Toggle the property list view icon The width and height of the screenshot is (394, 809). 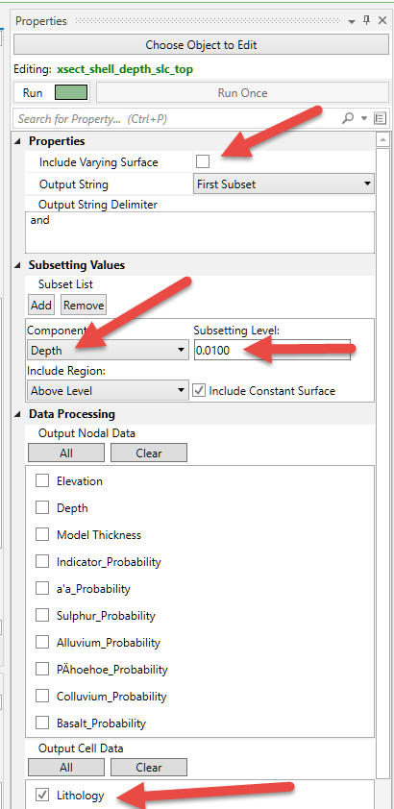coord(381,119)
